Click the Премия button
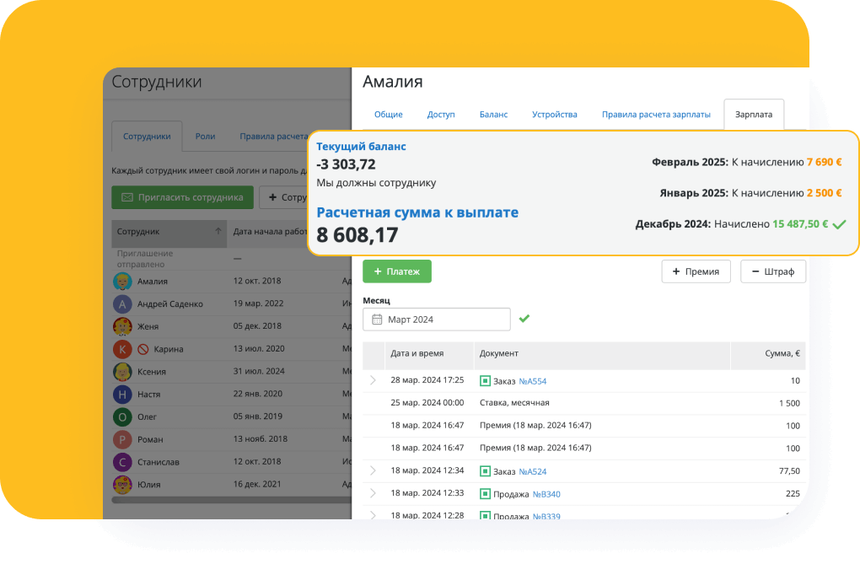Screen dimensions: 860x580 (696, 271)
